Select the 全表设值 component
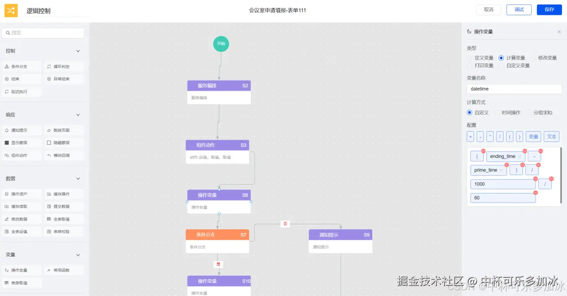This screenshot has width=567, height=296. point(21,232)
